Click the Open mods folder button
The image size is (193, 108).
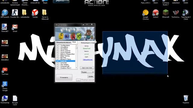pos(87,68)
